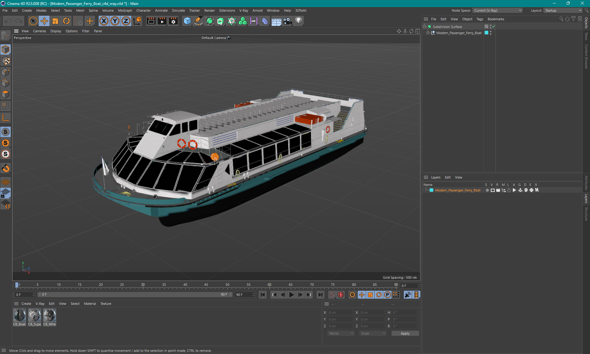Click cyan layer color swatch in Layers panel
Image resolution: width=590 pixels, height=354 pixels.
pos(431,190)
